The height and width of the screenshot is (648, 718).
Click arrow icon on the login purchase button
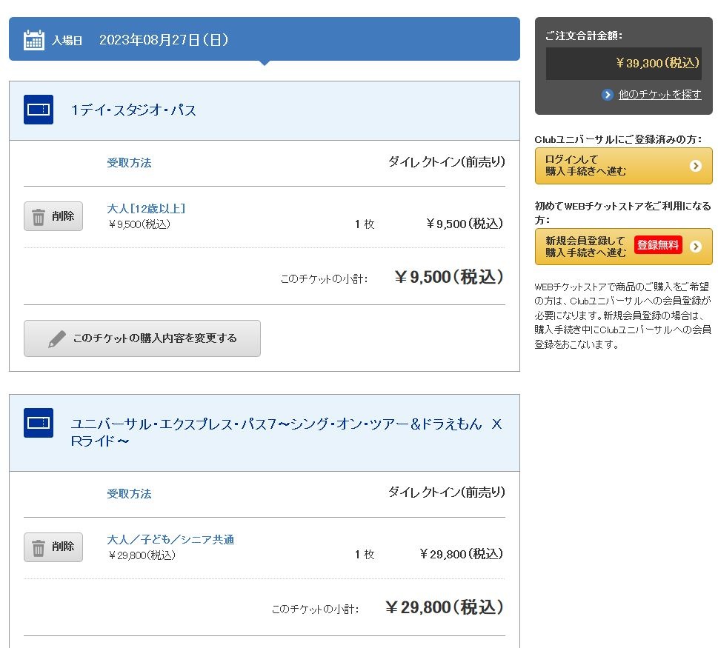click(696, 166)
